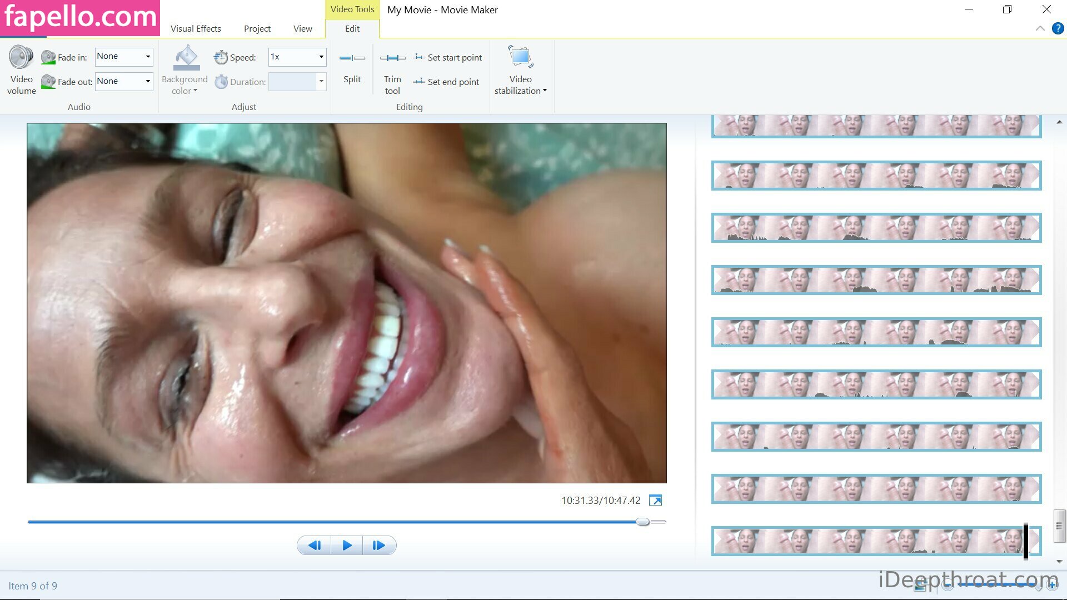The height and width of the screenshot is (600, 1067).
Task: Open the Trim tool
Action: (392, 58)
